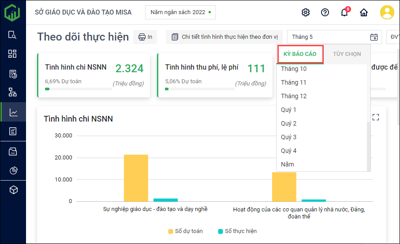Toggle the Số thực hiện legend series
This screenshot has height=244, width=400.
point(237,231)
